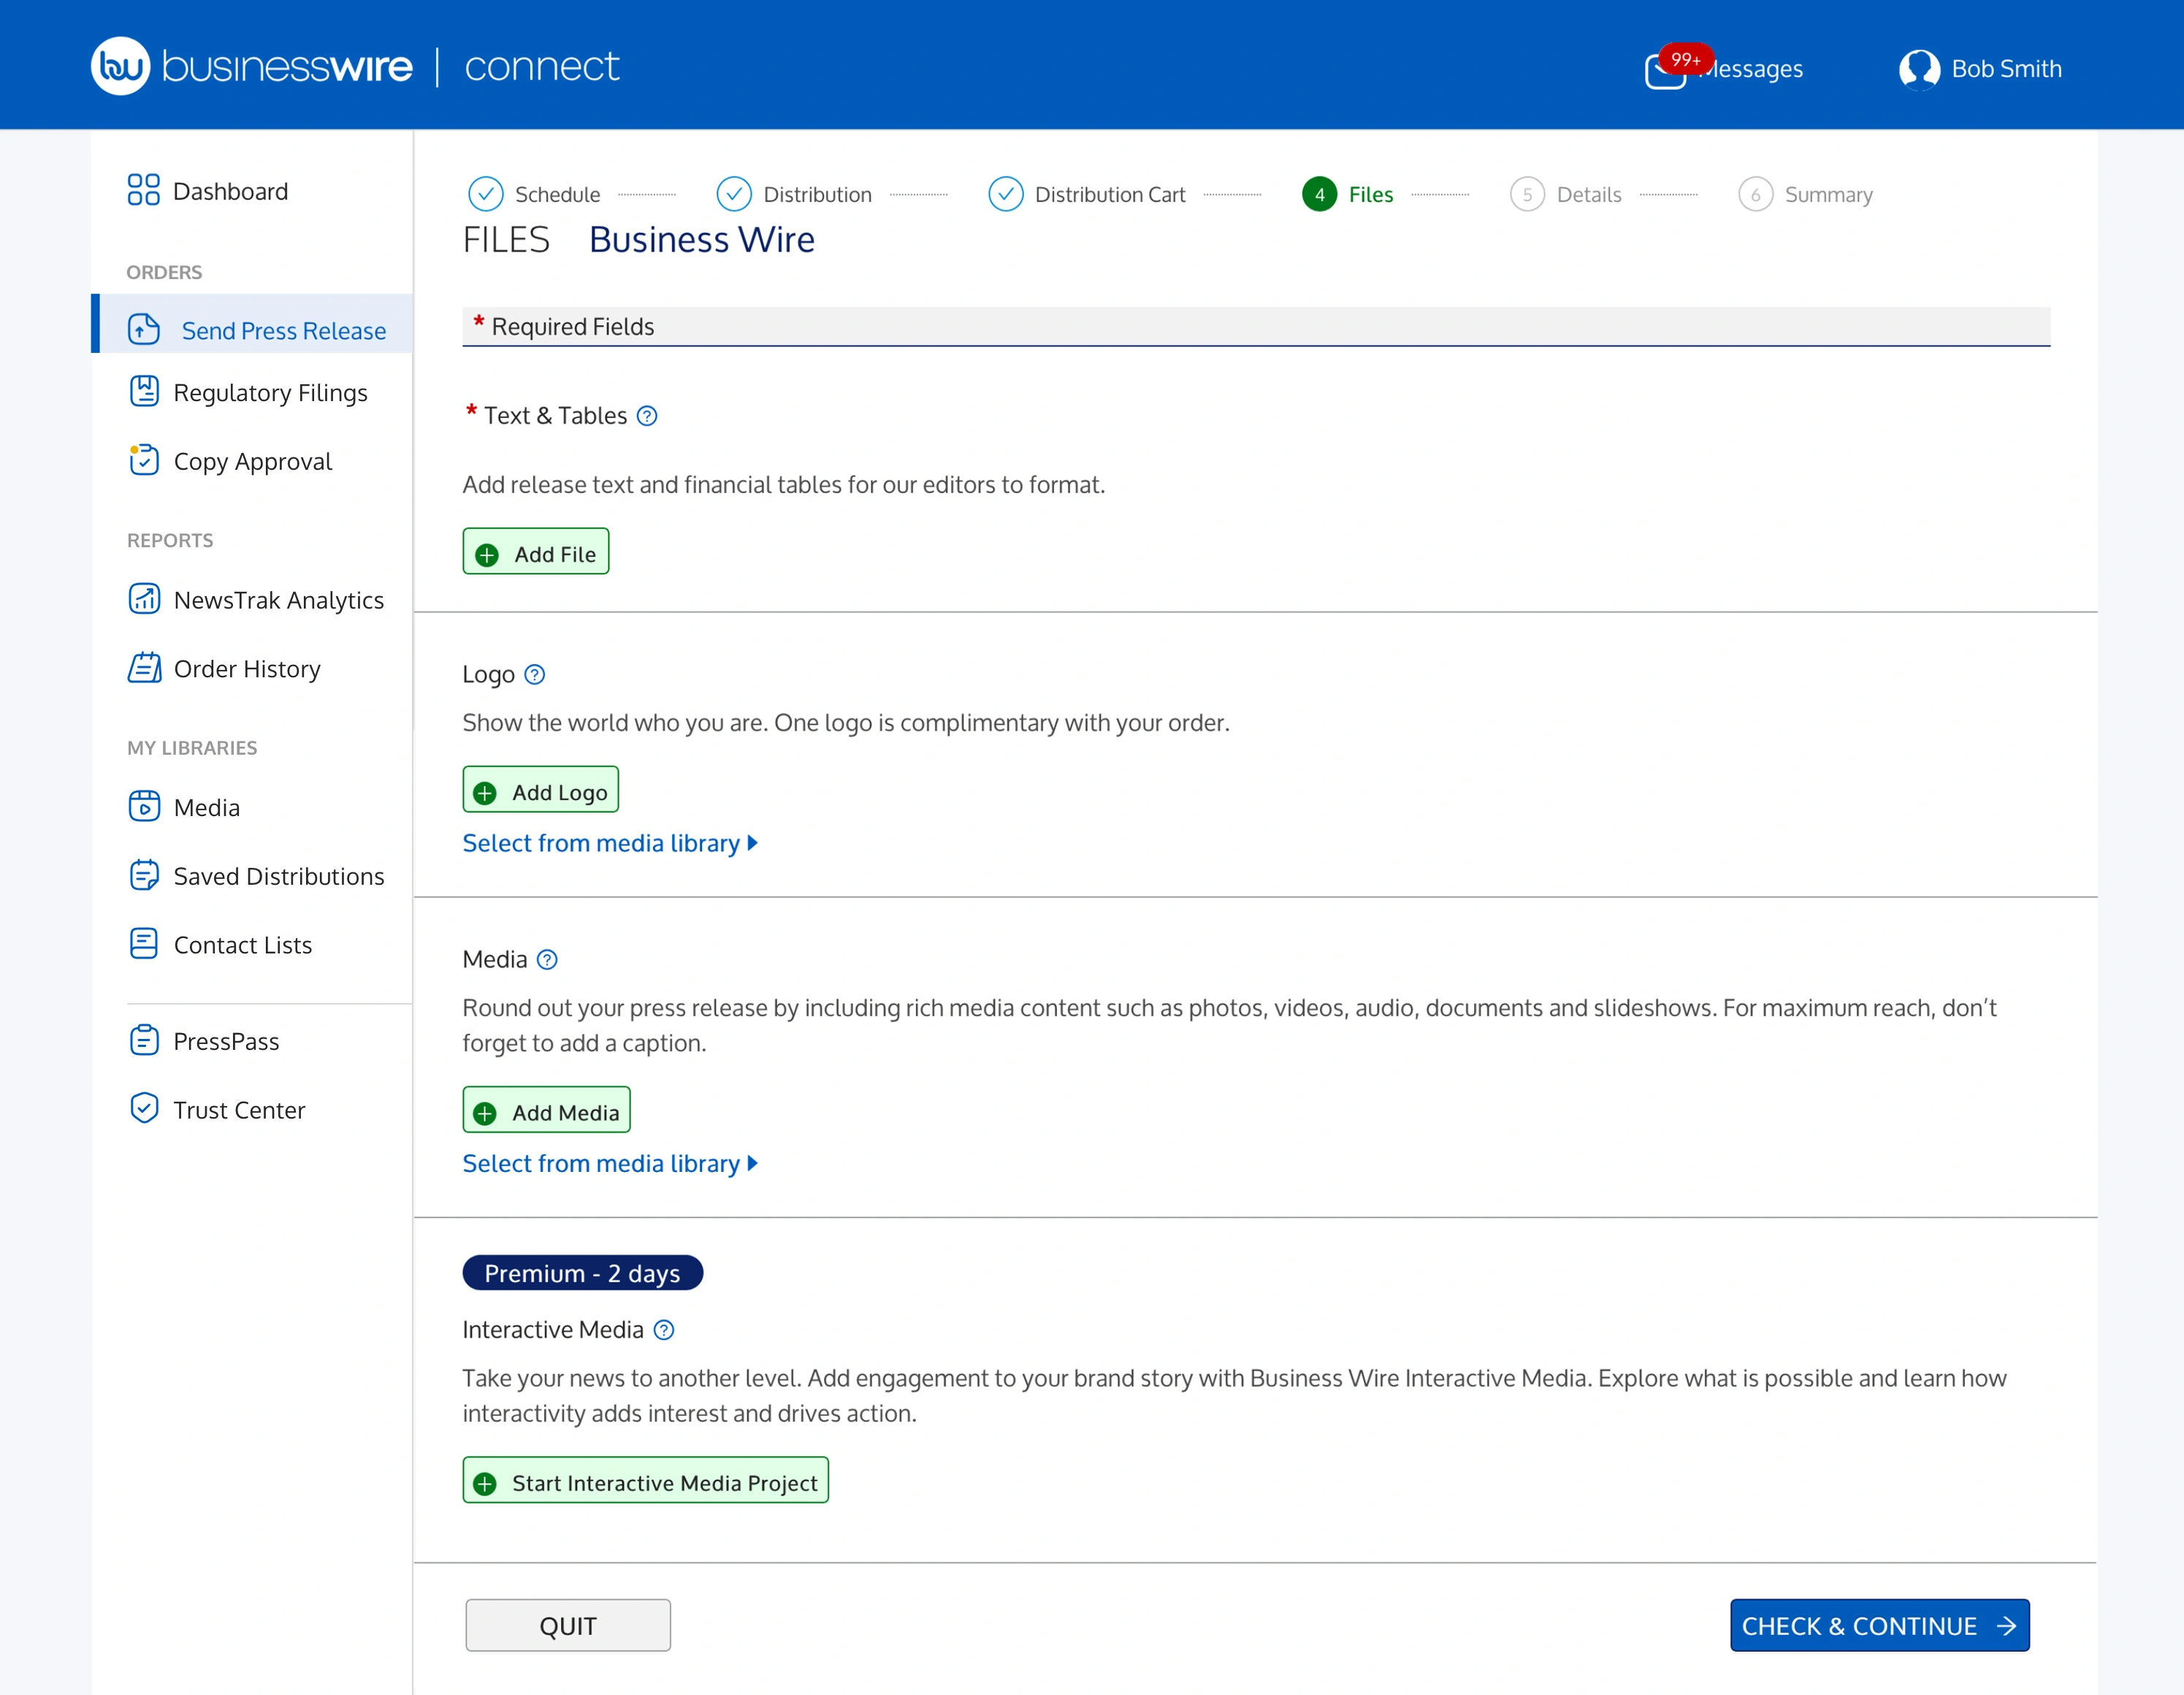Click the Copy Approval icon
The height and width of the screenshot is (1695, 2184).
click(x=144, y=460)
